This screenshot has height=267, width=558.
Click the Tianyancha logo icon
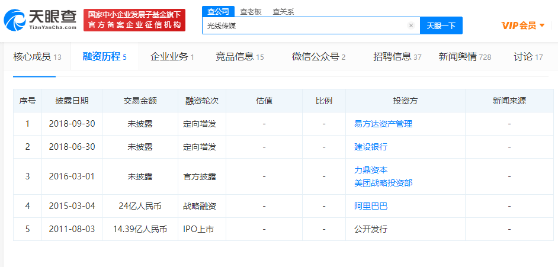(x=15, y=20)
